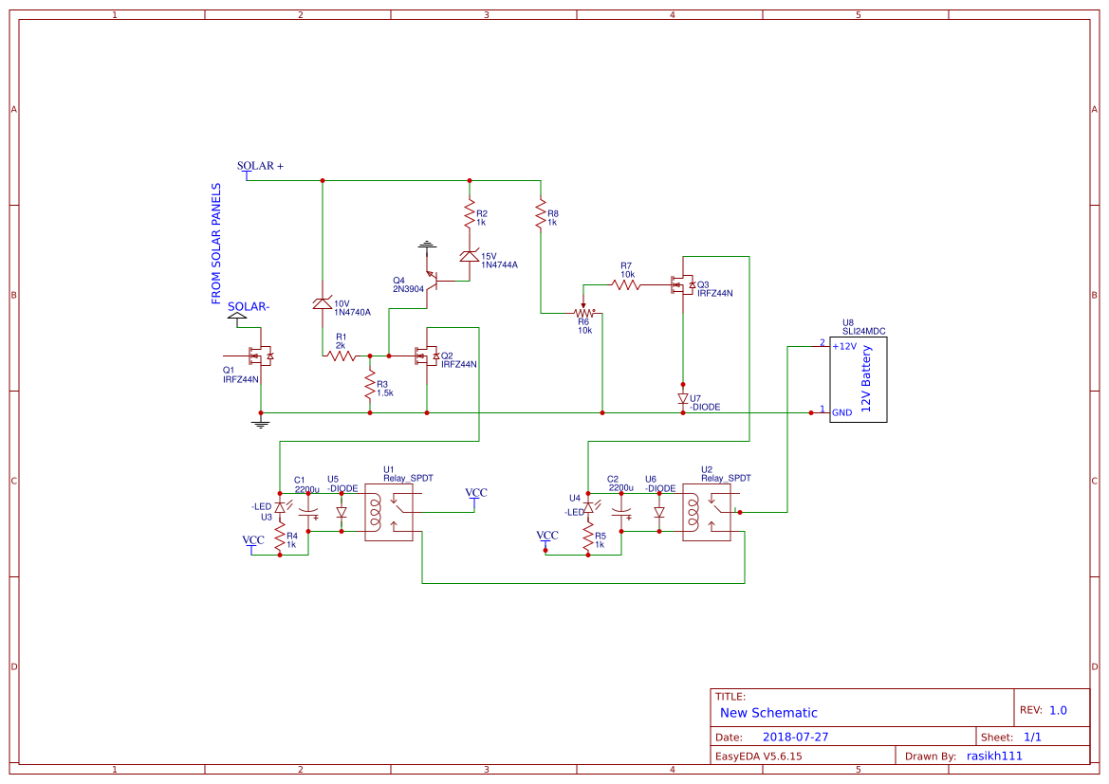Click the SOLAR+ net label
The height and width of the screenshot is (784, 1109).
[260, 165]
